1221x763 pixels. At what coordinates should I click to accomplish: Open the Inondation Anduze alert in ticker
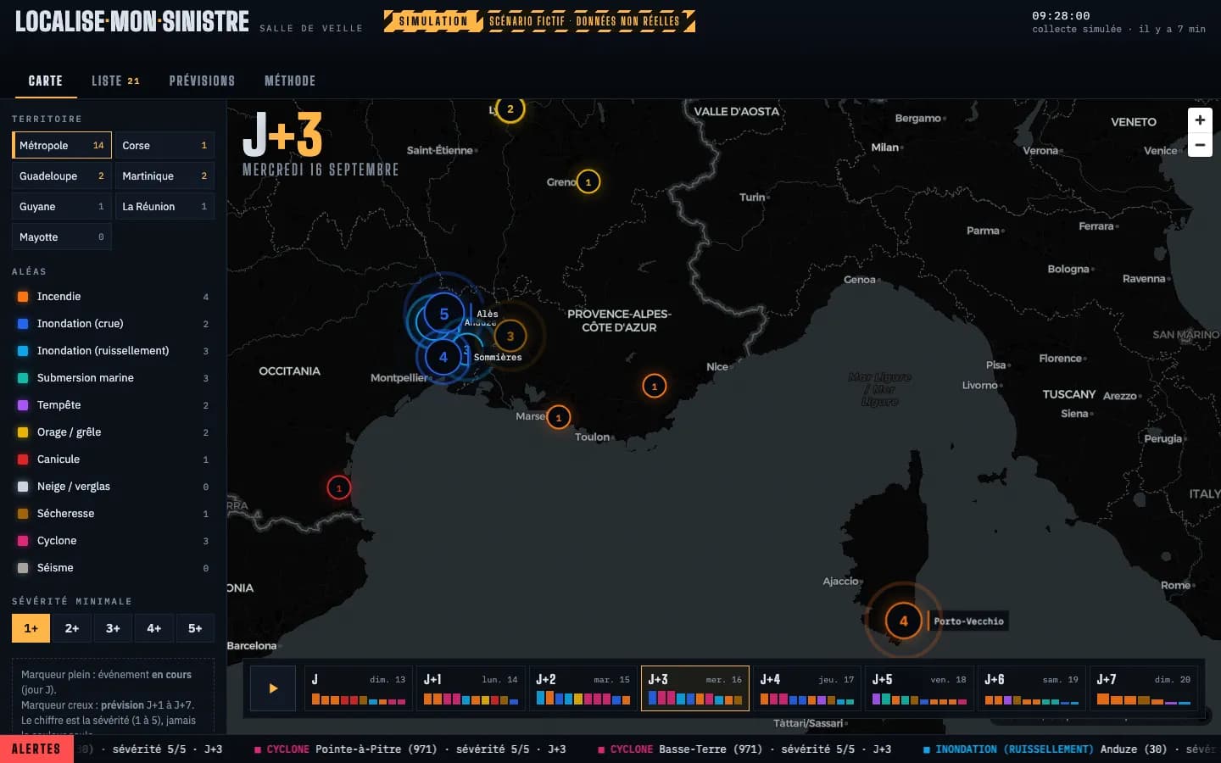click(x=1070, y=749)
